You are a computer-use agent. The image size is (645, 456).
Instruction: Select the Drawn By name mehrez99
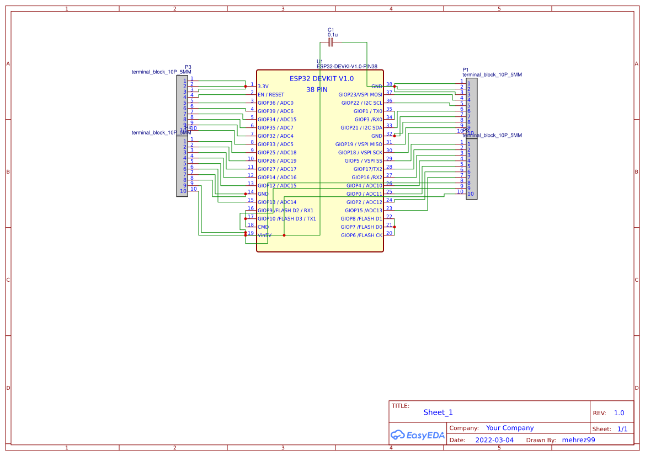[x=579, y=440]
